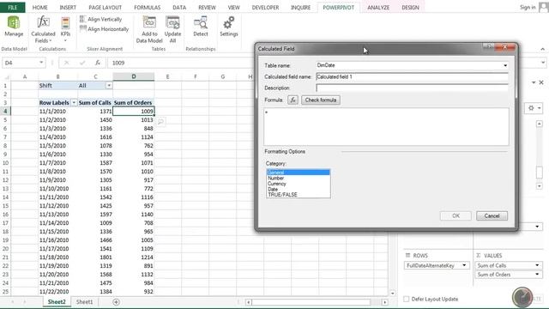Click the formula bar fx insert function icon
549x309 pixels.
[98, 63]
